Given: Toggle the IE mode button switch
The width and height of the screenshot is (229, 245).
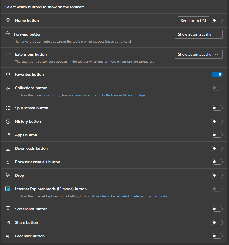Looking at the screenshot, I should click(217, 189).
